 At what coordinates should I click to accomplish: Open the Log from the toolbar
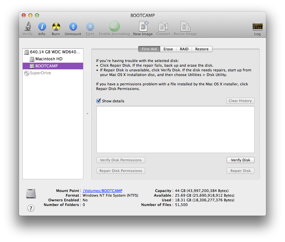pyautogui.click(x=257, y=26)
